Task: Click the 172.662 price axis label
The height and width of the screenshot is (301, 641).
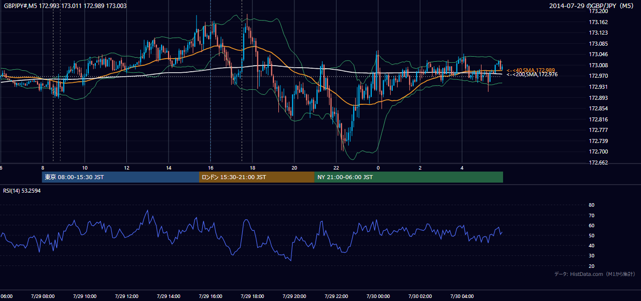Action: tap(598, 163)
